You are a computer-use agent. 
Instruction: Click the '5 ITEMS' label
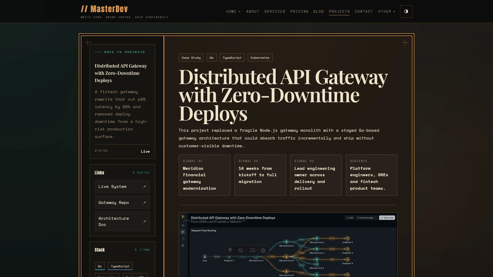pos(142,250)
